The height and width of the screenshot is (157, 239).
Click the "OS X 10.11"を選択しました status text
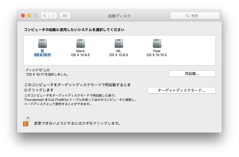(x=47, y=74)
